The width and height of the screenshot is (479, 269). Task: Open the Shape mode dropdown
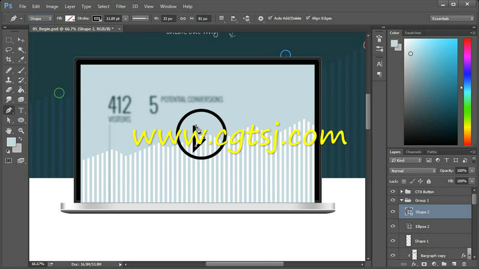(40, 19)
